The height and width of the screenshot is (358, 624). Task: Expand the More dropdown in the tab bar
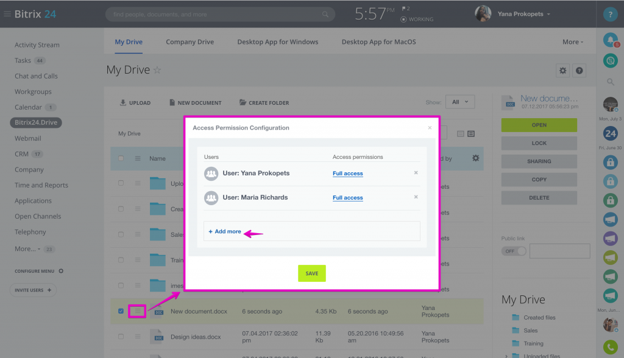coord(573,42)
